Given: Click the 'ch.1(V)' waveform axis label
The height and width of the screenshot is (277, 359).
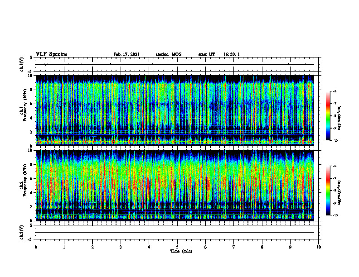Looking at the screenshot, I should point(22,64).
